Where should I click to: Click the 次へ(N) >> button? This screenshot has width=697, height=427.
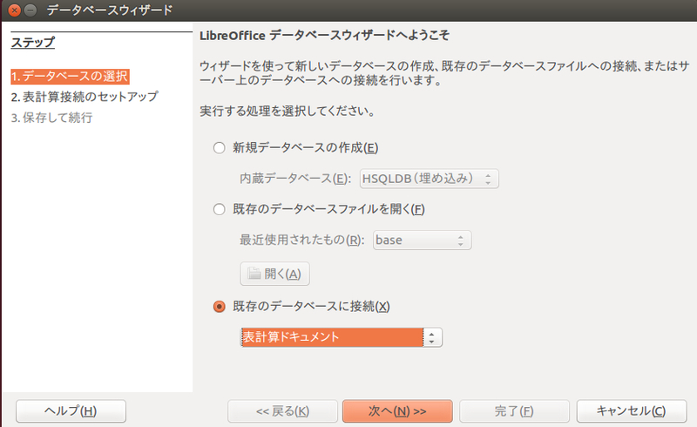click(x=397, y=411)
